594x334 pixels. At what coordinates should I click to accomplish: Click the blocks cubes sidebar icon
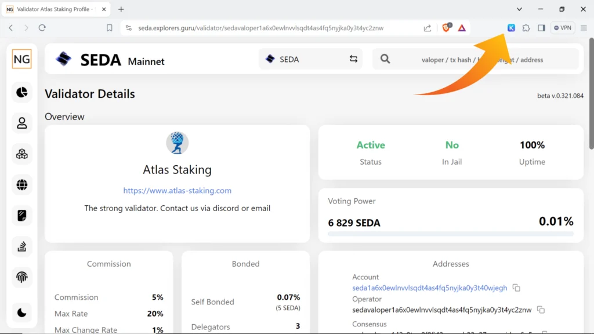coord(22,154)
